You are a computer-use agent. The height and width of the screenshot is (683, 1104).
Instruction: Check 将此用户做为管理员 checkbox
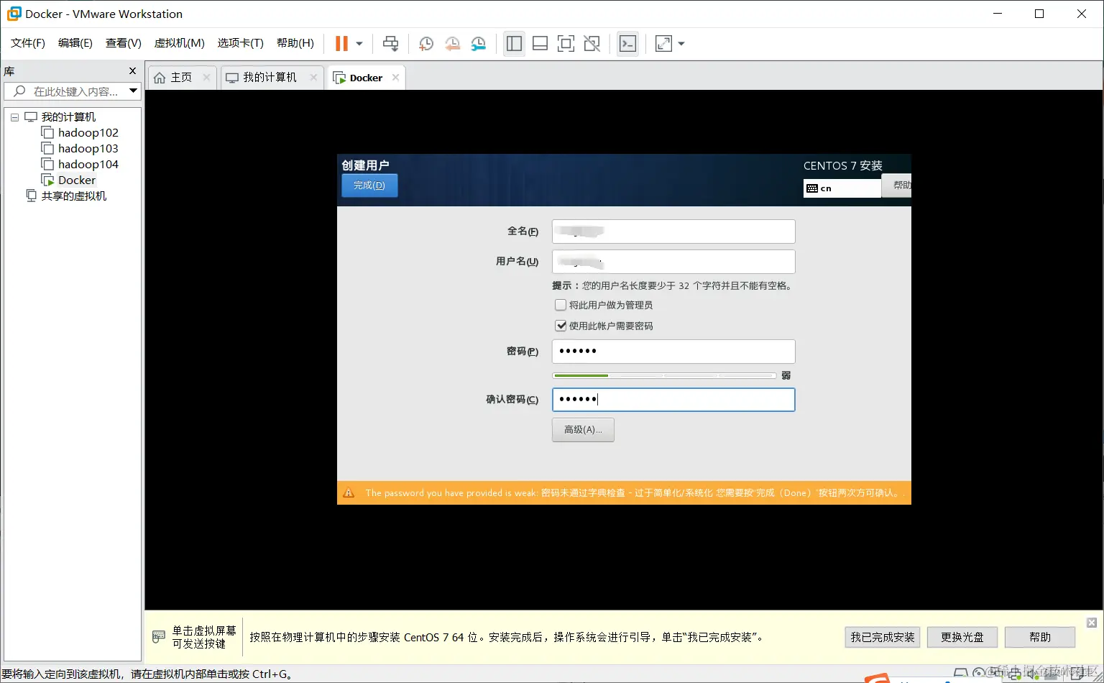click(x=561, y=305)
